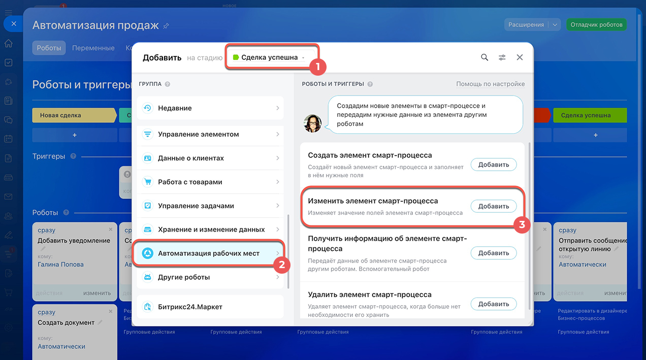Click the help icon next to Триггеры heading

pos(73,156)
